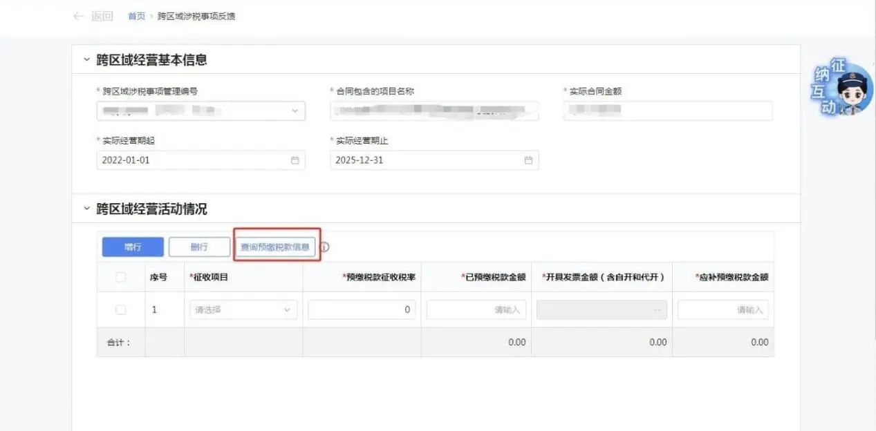
Task: Open the 跨区域涉税事项管理编号 dropdown
Action: [x=201, y=111]
